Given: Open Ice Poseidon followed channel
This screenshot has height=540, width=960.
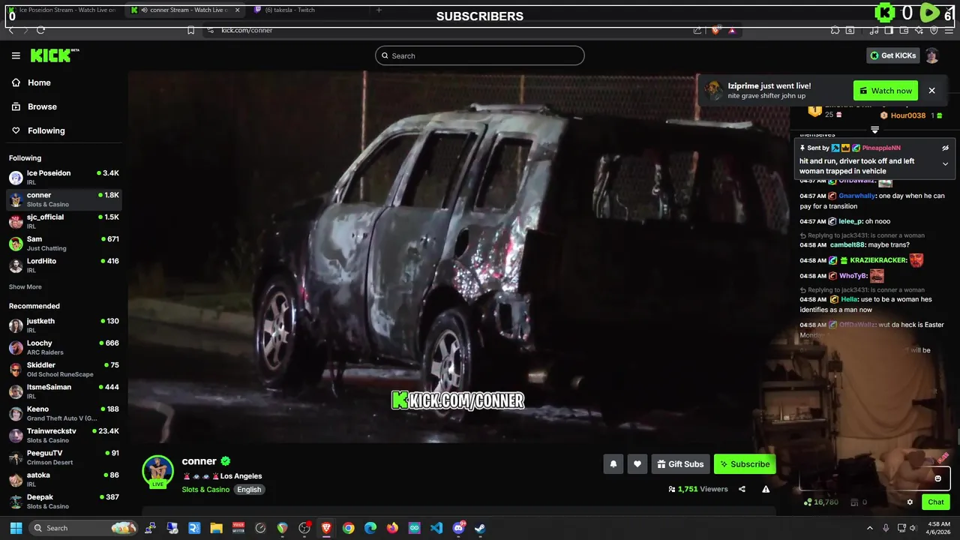Looking at the screenshot, I should coord(64,178).
